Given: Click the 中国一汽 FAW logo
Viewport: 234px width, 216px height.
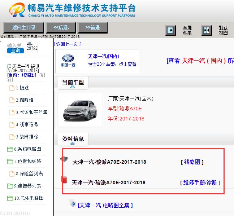Looking at the screenshot, I should [68, 61].
